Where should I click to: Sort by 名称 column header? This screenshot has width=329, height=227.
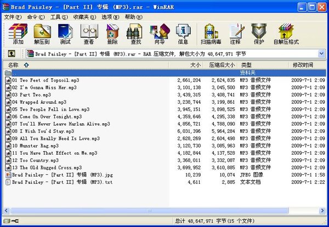(x=86, y=65)
